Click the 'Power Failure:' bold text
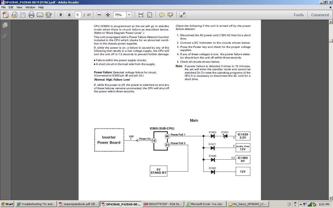 coord(103,73)
